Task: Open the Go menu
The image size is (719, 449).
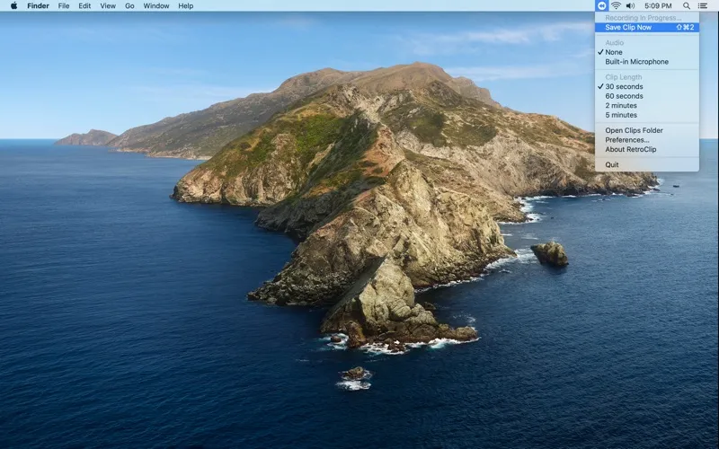Action: (129, 6)
